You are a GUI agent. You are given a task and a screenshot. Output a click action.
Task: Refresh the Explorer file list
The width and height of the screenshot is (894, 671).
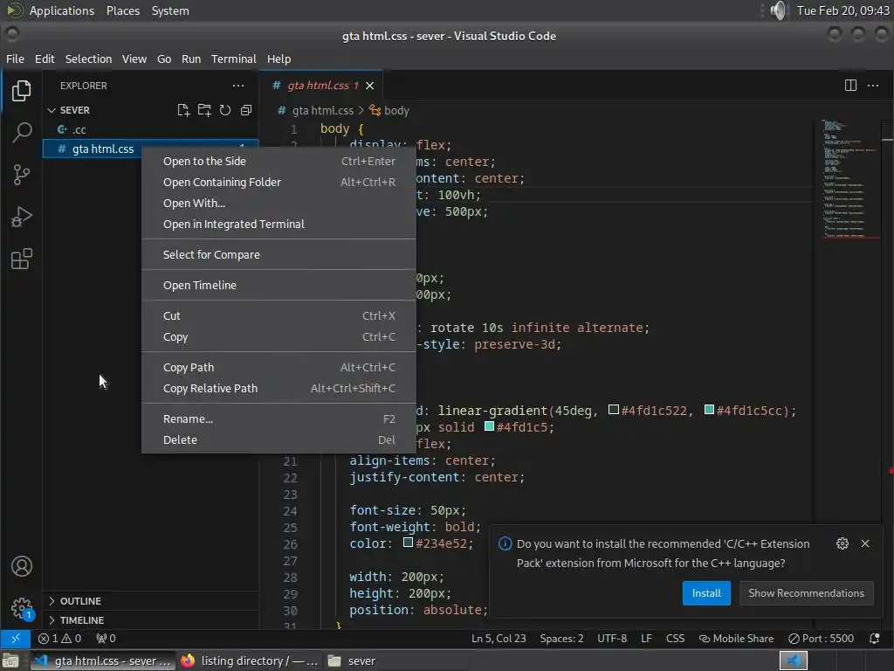pyautogui.click(x=225, y=110)
